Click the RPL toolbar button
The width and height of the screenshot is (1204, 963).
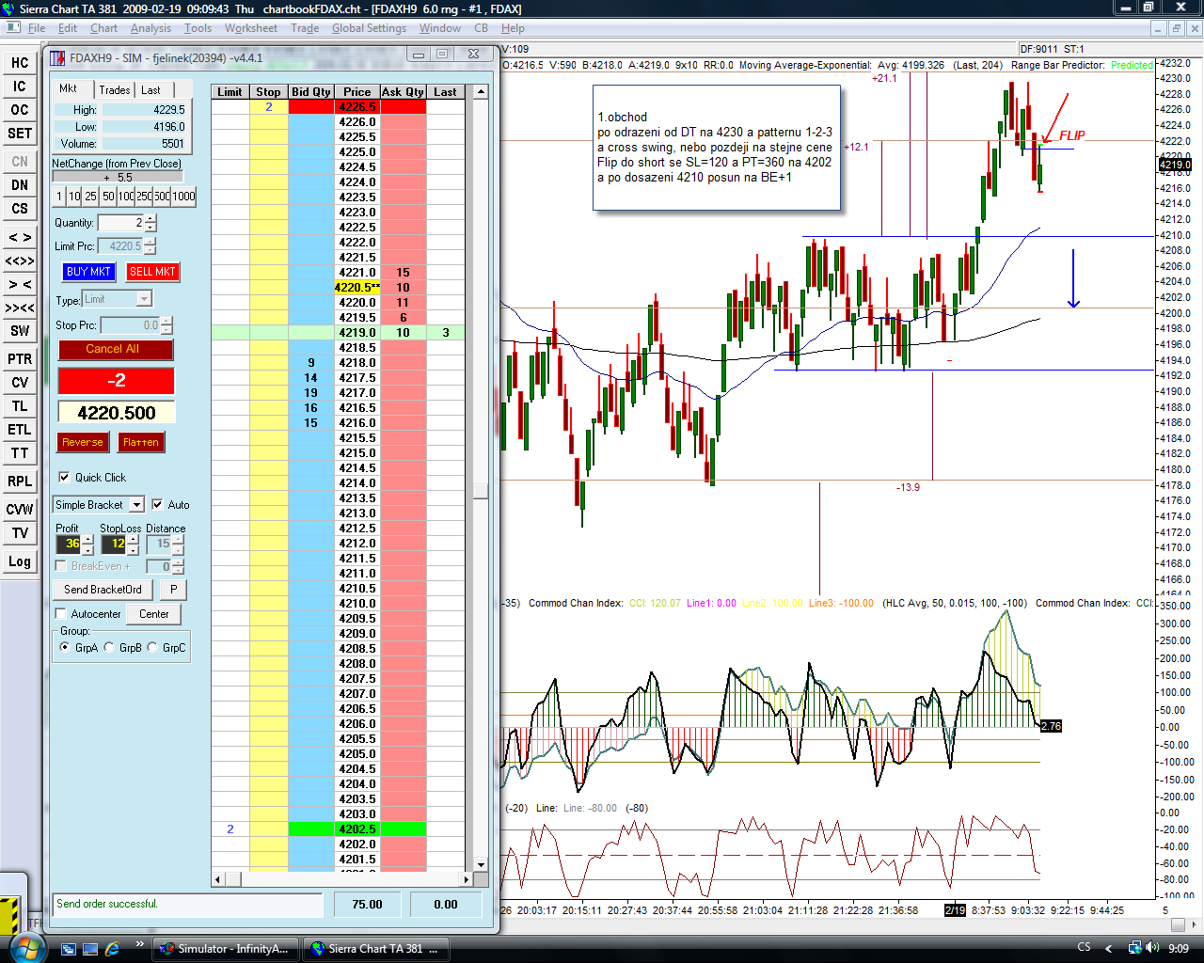coord(20,481)
